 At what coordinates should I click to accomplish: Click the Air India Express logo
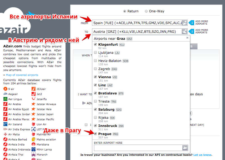tap(5, 129)
